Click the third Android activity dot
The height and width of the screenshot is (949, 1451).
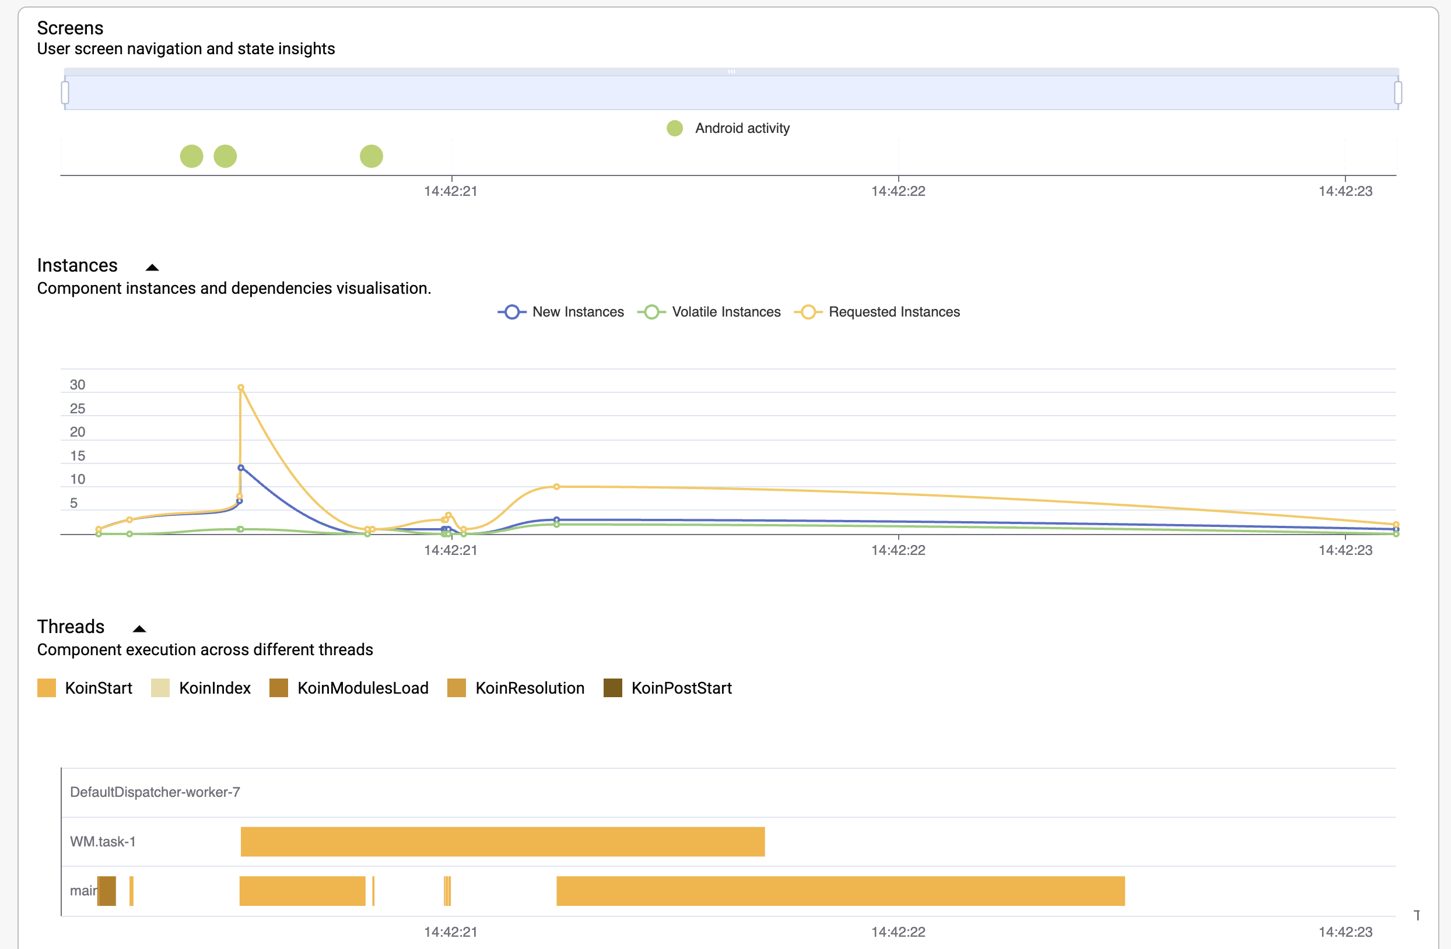[371, 156]
